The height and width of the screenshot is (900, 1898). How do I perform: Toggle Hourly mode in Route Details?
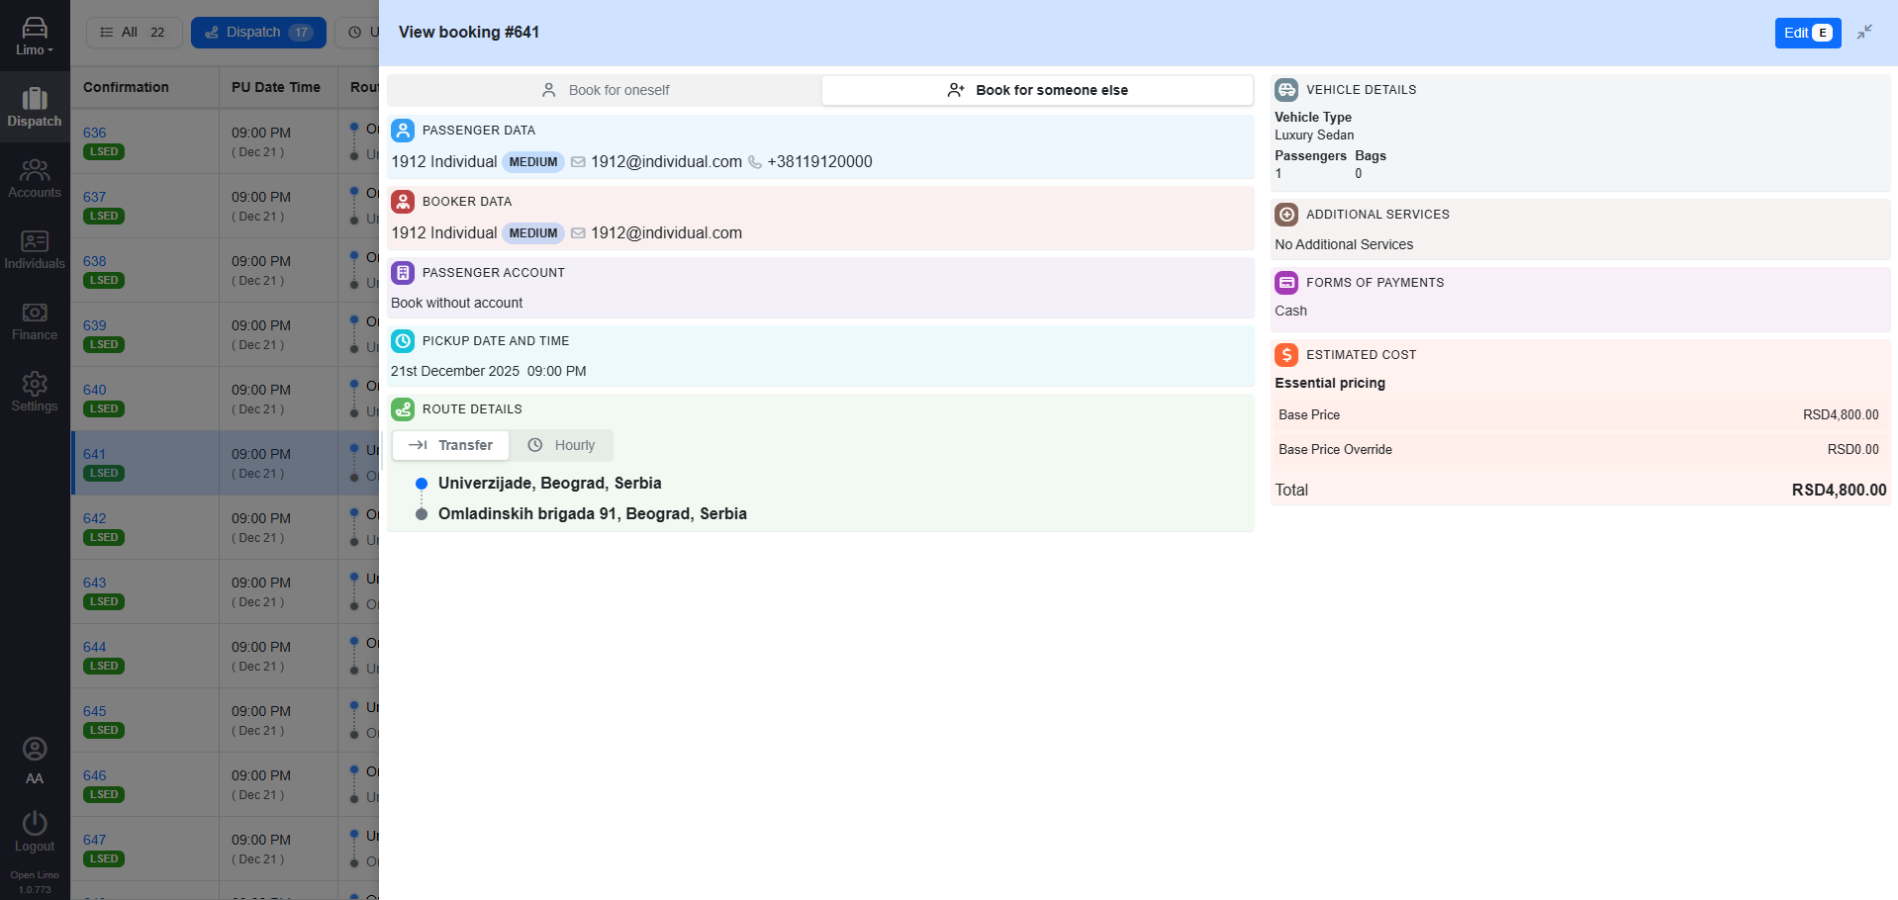point(561,445)
